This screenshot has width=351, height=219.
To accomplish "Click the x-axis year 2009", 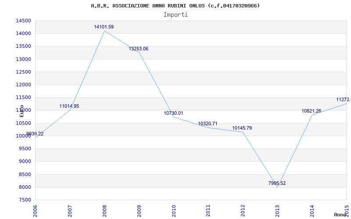I will coord(139,211).
